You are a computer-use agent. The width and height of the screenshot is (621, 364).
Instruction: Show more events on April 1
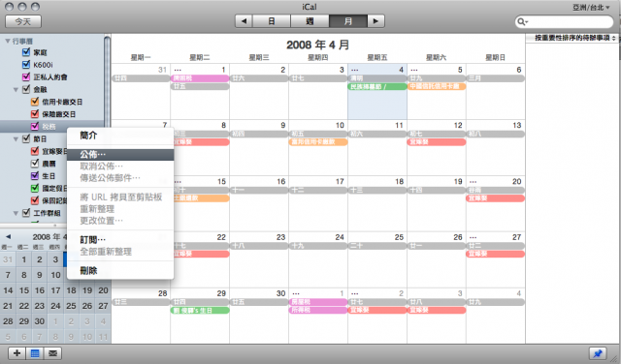pyautogui.click(x=178, y=70)
